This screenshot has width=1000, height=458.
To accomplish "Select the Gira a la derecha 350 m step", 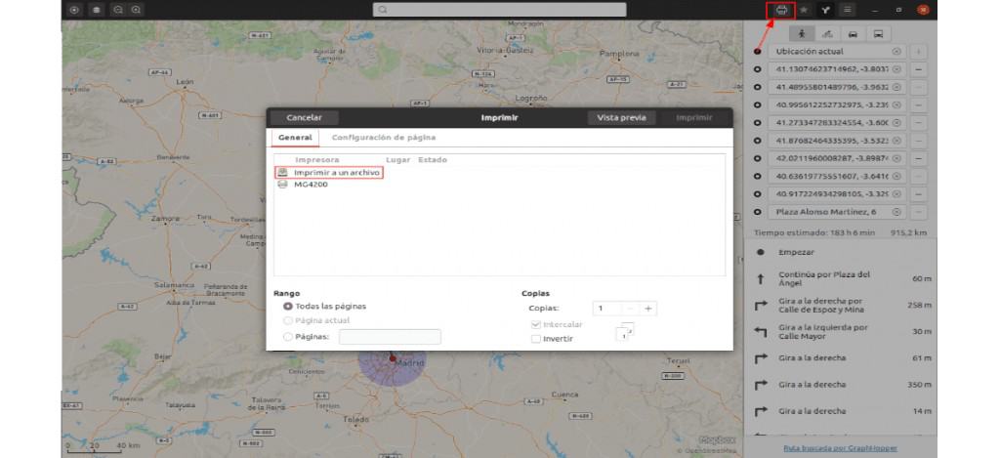I will coord(840,385).
